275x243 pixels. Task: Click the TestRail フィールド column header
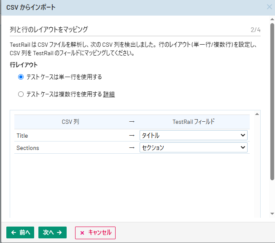[x=193, y=122]
